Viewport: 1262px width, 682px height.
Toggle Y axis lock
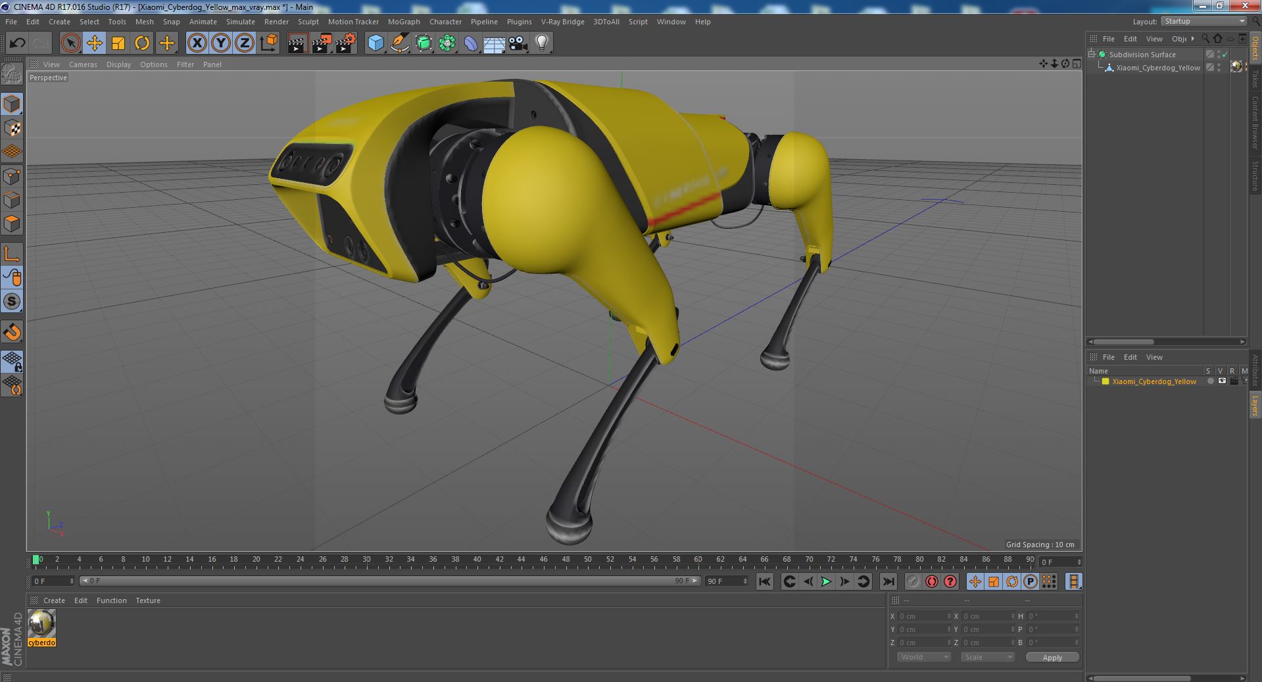221,43
